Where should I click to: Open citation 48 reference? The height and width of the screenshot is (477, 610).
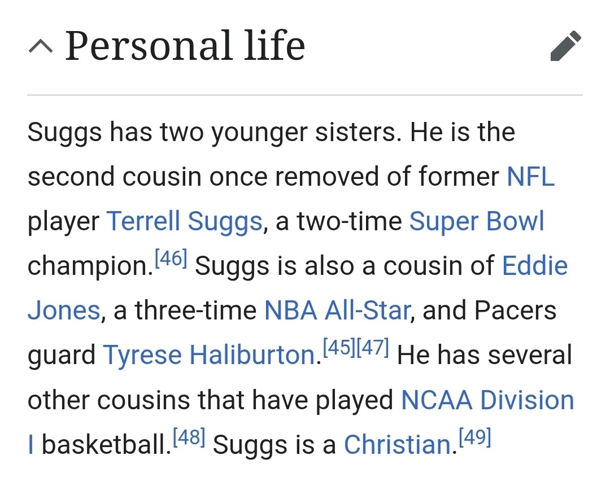click(189, 436)
